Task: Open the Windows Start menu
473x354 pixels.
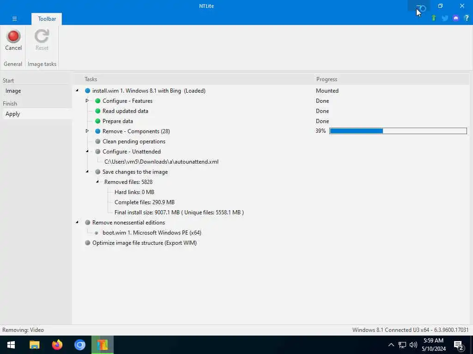Action: coord(11,345)
